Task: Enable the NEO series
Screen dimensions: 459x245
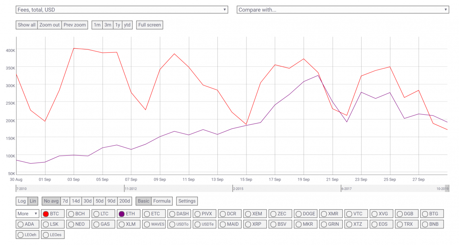Action: click(x=78, y=224)
